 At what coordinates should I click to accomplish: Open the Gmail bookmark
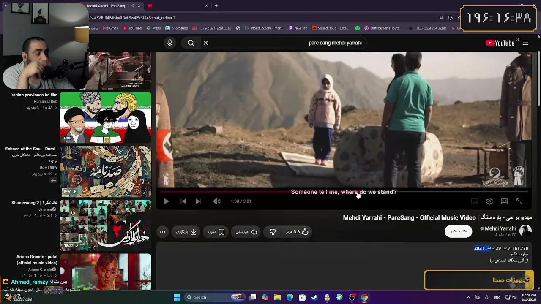point(110,28)
